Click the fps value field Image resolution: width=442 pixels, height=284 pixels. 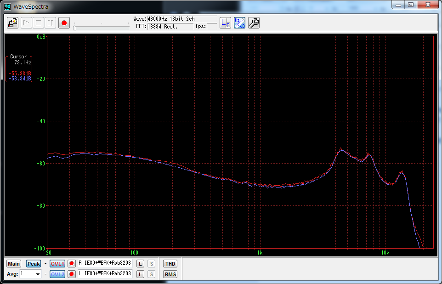(212, 27)
